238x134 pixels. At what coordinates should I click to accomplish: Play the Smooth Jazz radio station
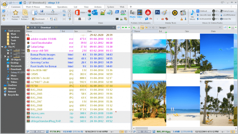(x=205, y=15)
